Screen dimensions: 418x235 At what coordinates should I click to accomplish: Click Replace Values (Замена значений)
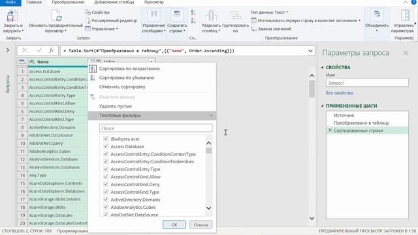[x=271, y=29]
